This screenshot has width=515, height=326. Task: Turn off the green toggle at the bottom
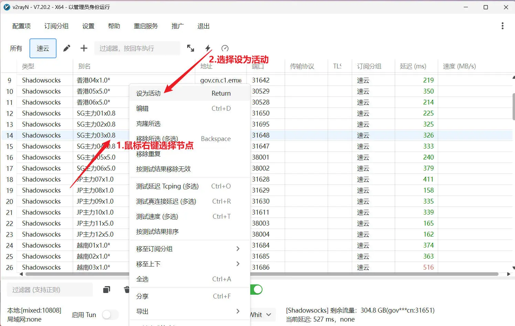click(x=256, y=290)
